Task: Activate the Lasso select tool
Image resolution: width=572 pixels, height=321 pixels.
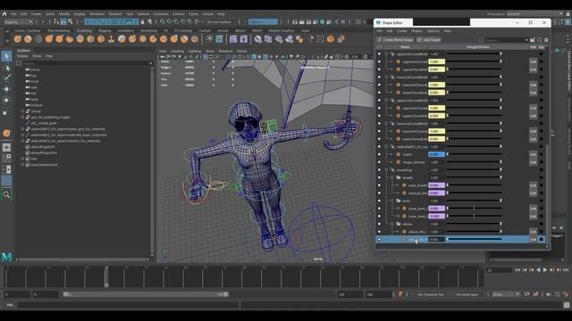Action: [6, 68]
